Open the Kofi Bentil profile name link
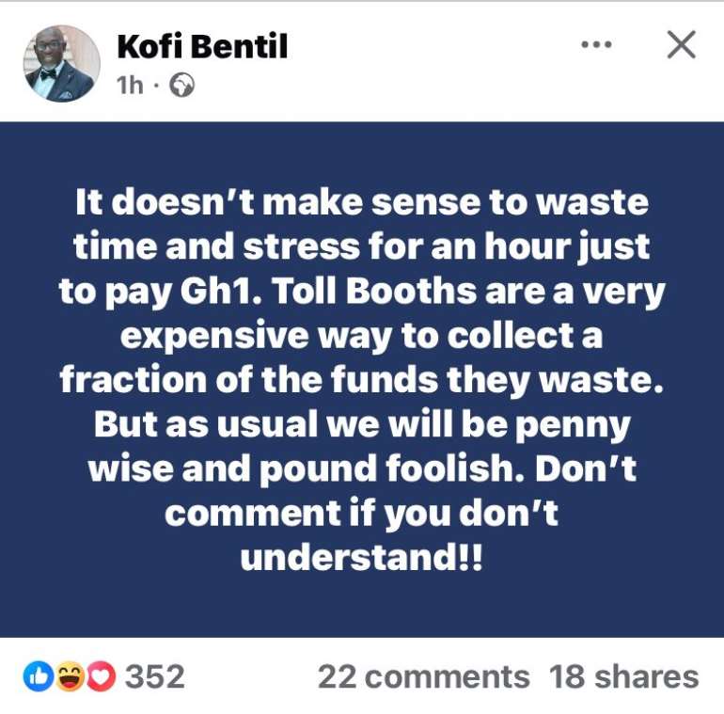The width and height of the screenshot is (724, 714). coord(202,46)
